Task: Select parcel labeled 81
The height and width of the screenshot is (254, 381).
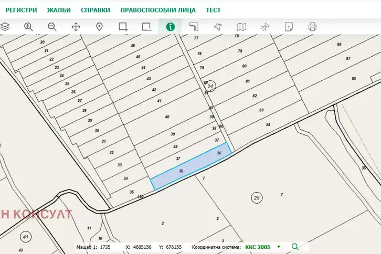Action: pos(248,81)
